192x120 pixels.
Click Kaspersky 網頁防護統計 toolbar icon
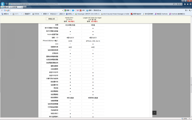[x=136, y=14]
